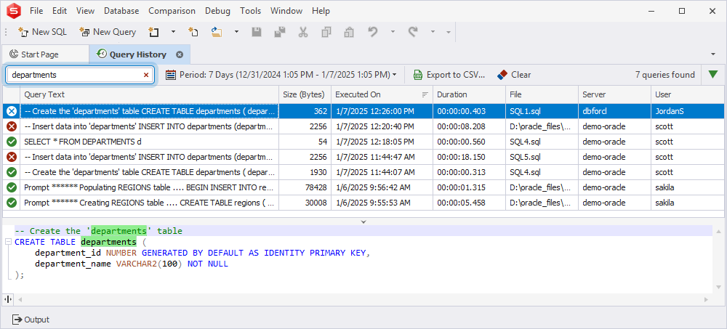Click the New File toolbar icon
This screenshot has height=329, width=727.
(x=193, y=32)
